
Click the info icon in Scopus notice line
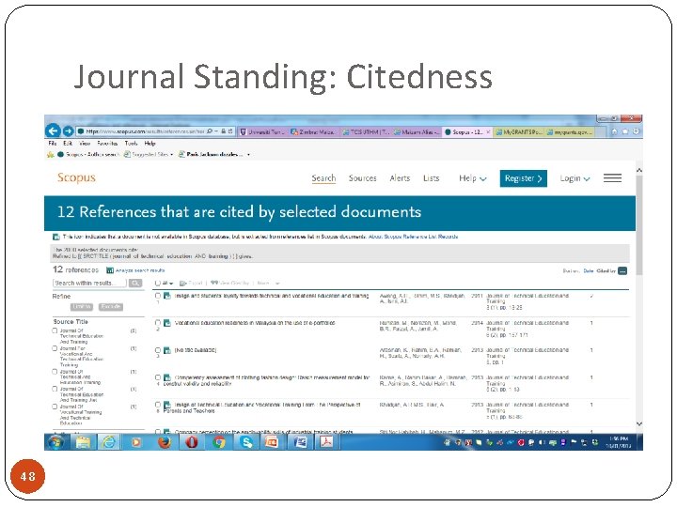pos(55,237)
